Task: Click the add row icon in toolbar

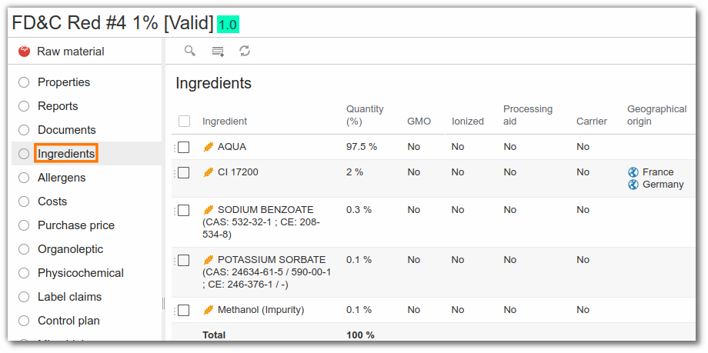Action: (x=218, y=52)
